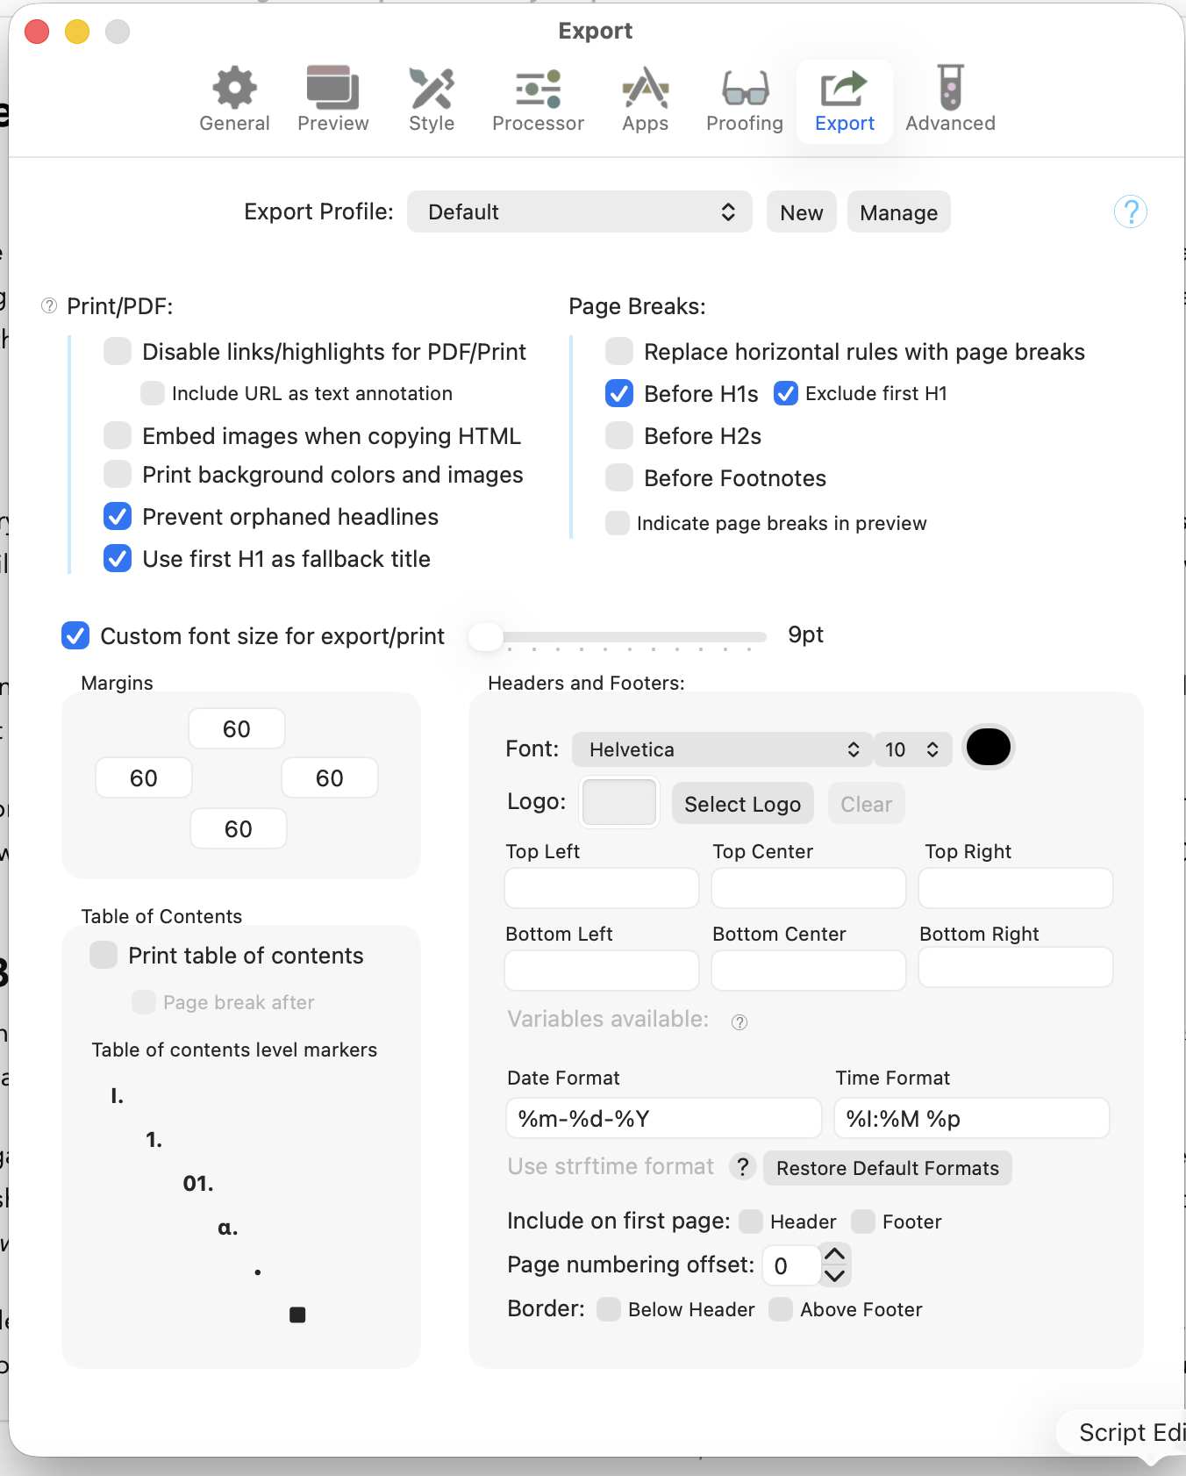The image size is (1186, 1476).
Task: Click the blue help icon near Manage
Action: [x=1131, y=211]
